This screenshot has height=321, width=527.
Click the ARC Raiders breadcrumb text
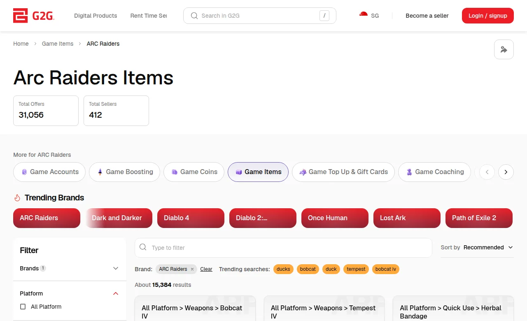point(103,44)
